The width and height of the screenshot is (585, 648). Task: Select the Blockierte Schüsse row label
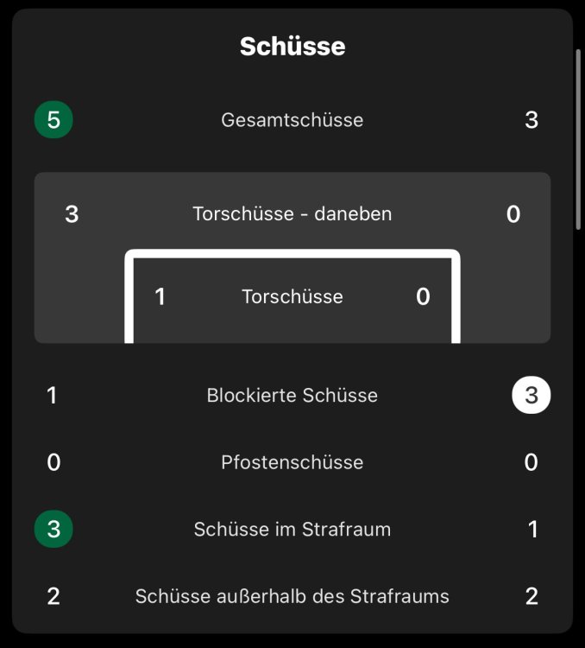pyautogui.click(x=292, y=396)
